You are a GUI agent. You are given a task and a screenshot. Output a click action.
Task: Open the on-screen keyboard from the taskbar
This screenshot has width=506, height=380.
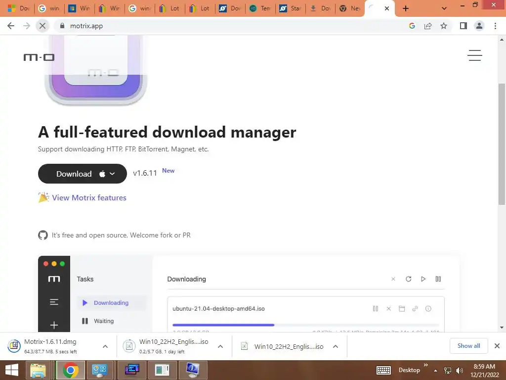tap(383, 370)
